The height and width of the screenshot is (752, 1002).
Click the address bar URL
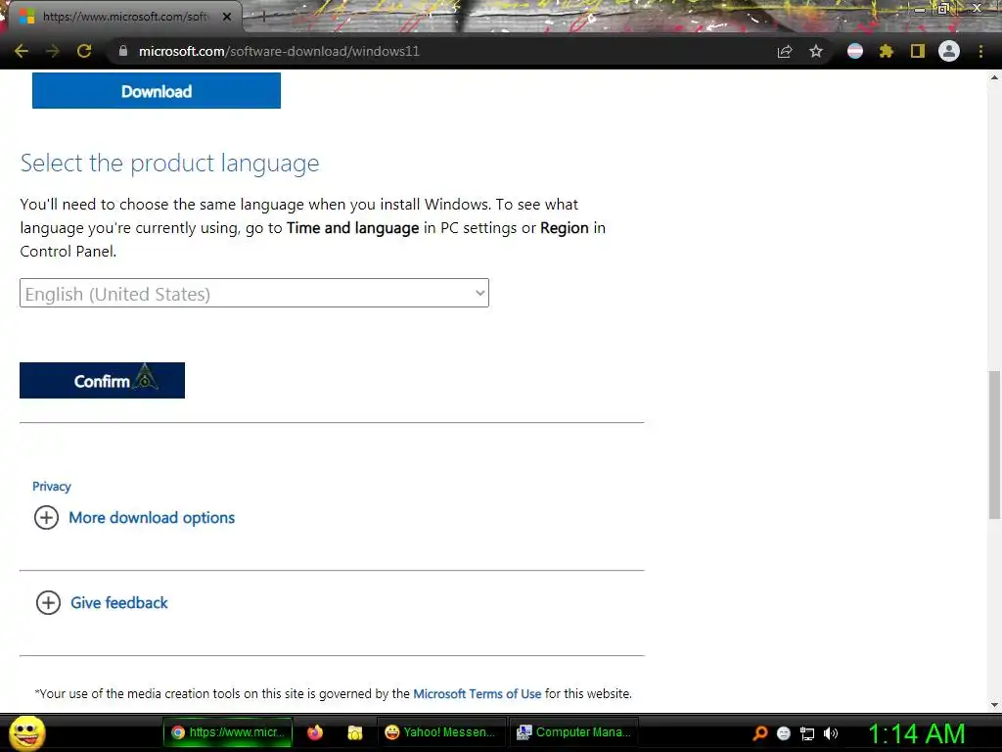tap(279, 51)
